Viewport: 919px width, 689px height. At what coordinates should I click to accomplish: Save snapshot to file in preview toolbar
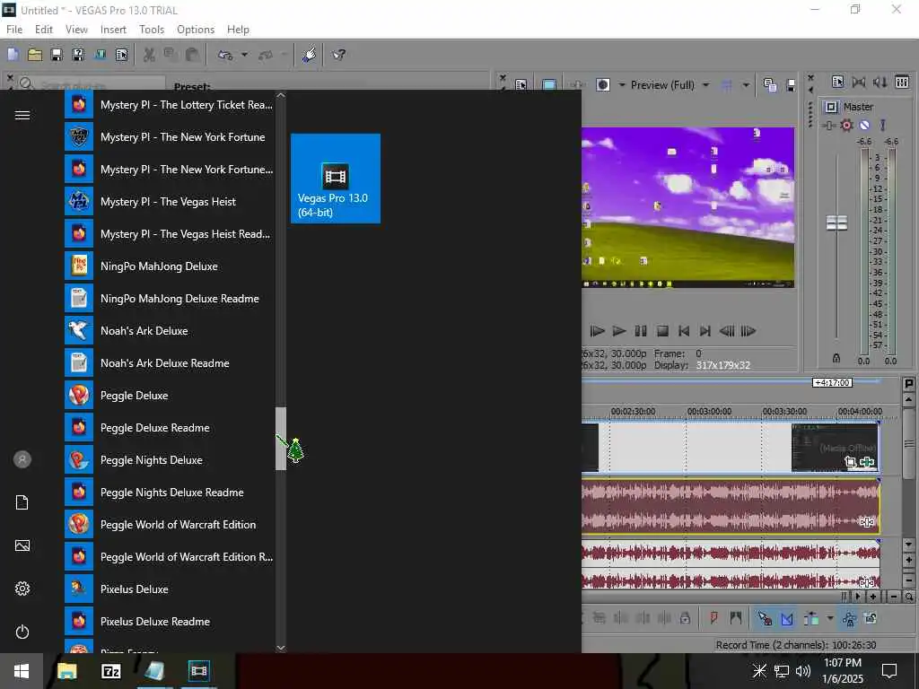coord(790,85)
